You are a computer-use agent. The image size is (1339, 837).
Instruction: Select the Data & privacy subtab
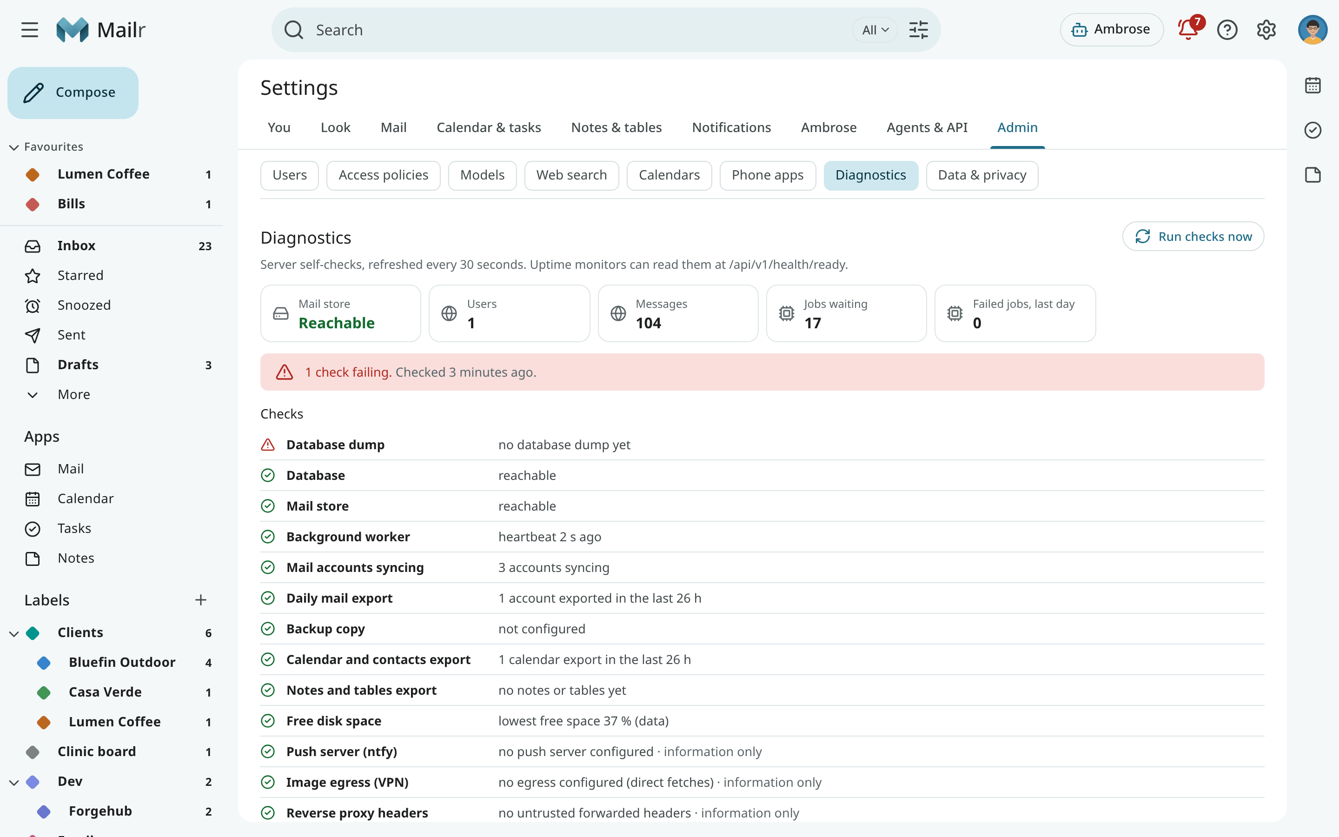(982, 175)
